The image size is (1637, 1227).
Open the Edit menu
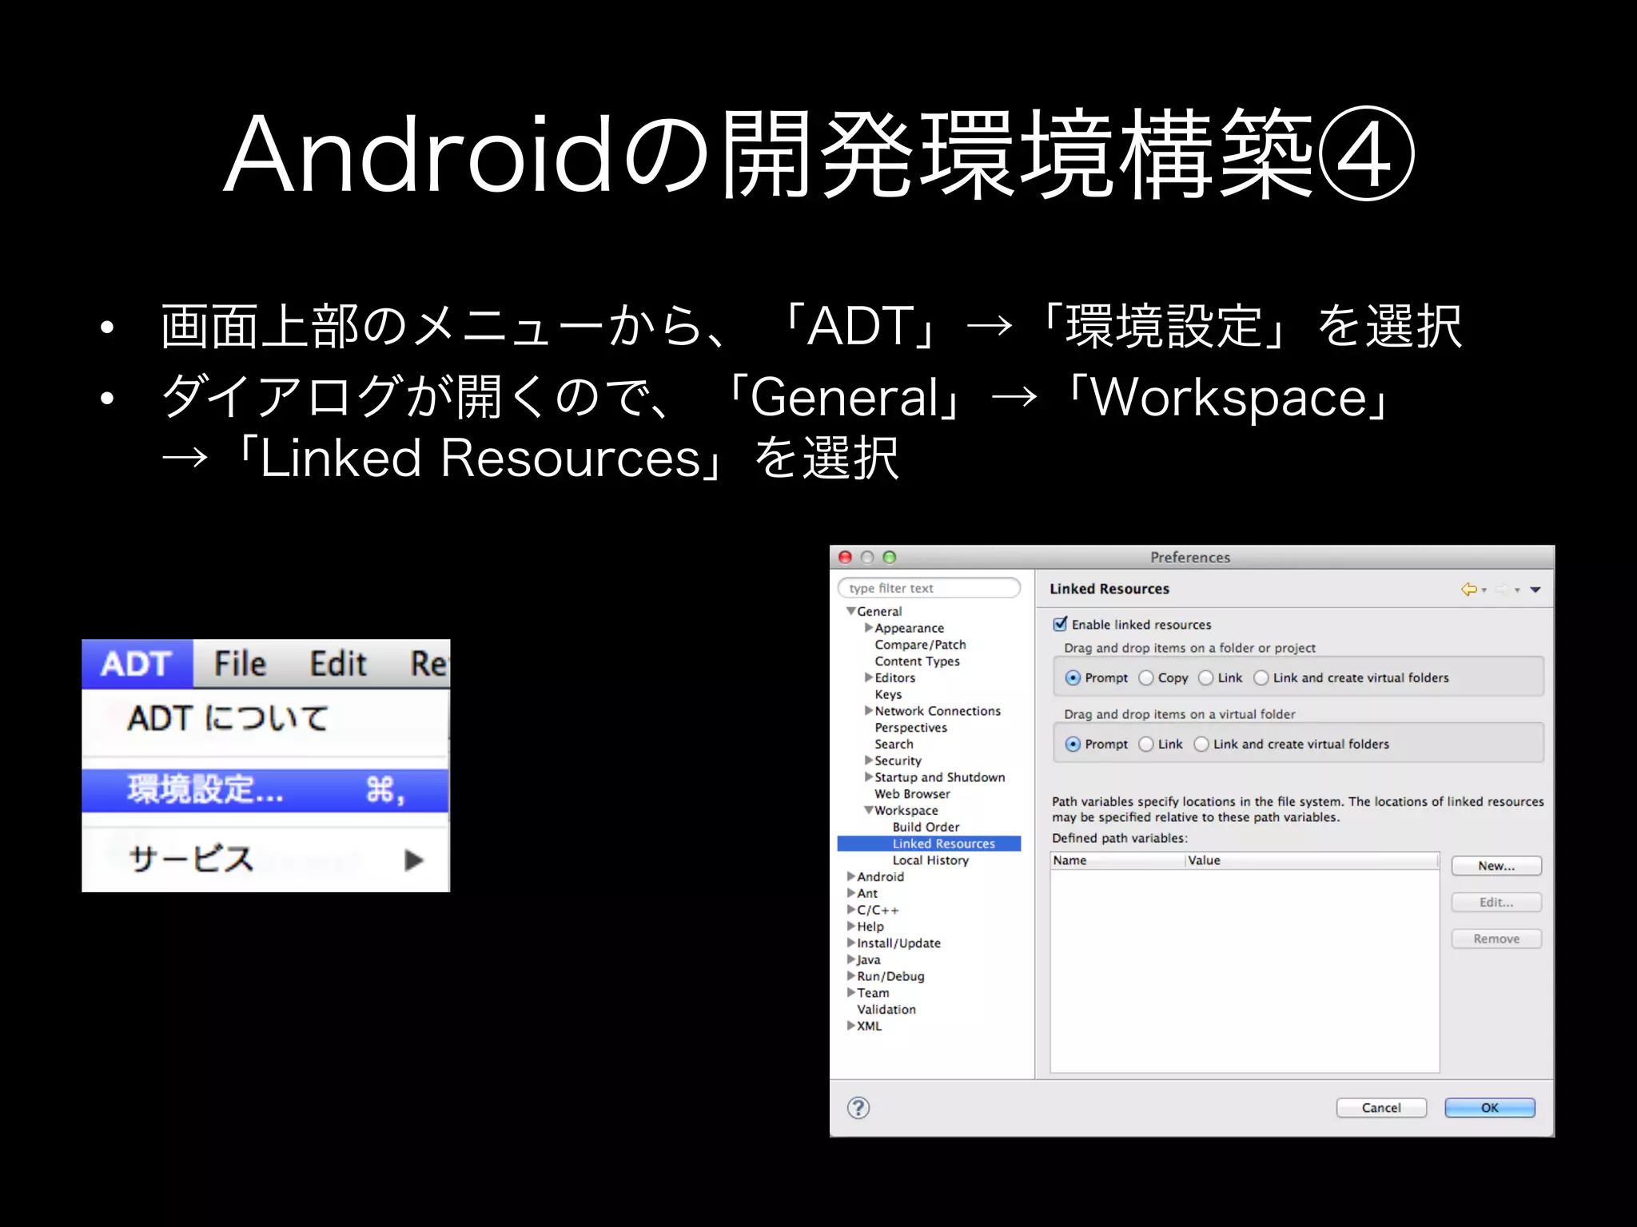pos(338,664)
